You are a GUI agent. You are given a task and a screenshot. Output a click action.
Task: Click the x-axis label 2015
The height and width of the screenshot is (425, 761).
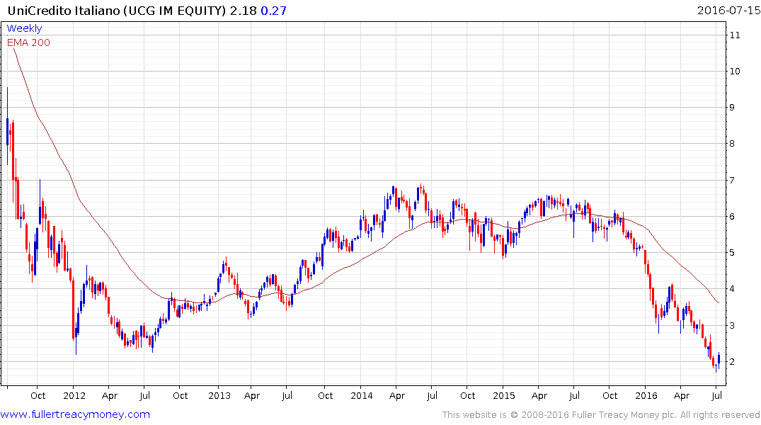504,395
